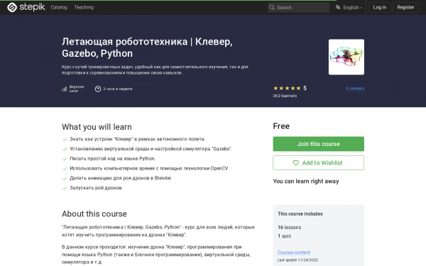
Task: Click the 'You can learn right away' text
Action: coord(306,182)
